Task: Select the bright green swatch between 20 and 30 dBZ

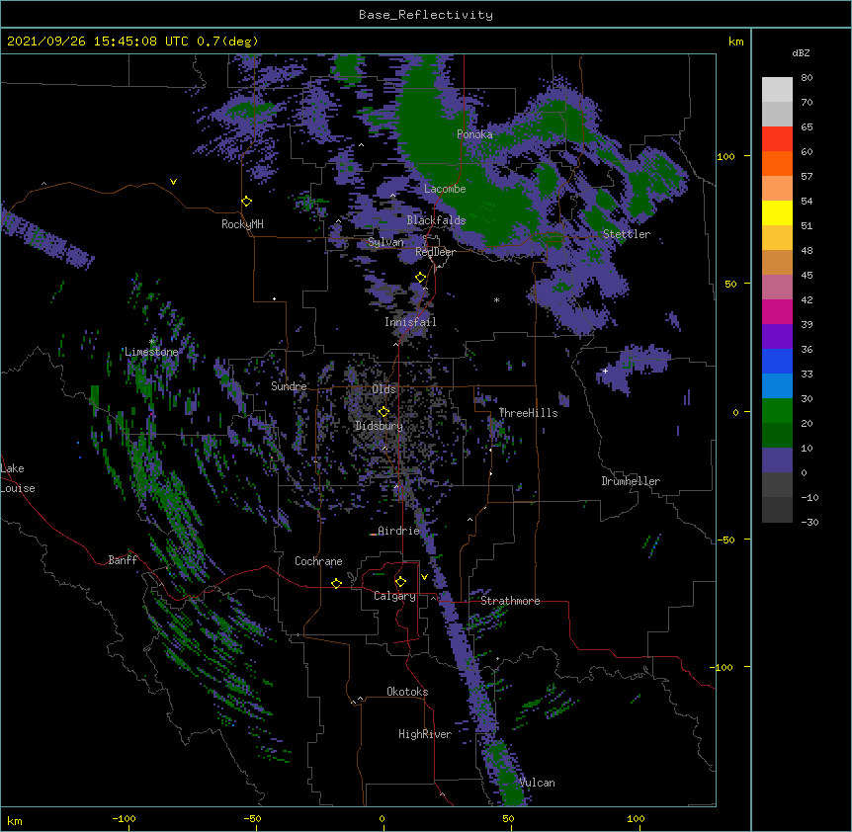Action: point(777,411)
